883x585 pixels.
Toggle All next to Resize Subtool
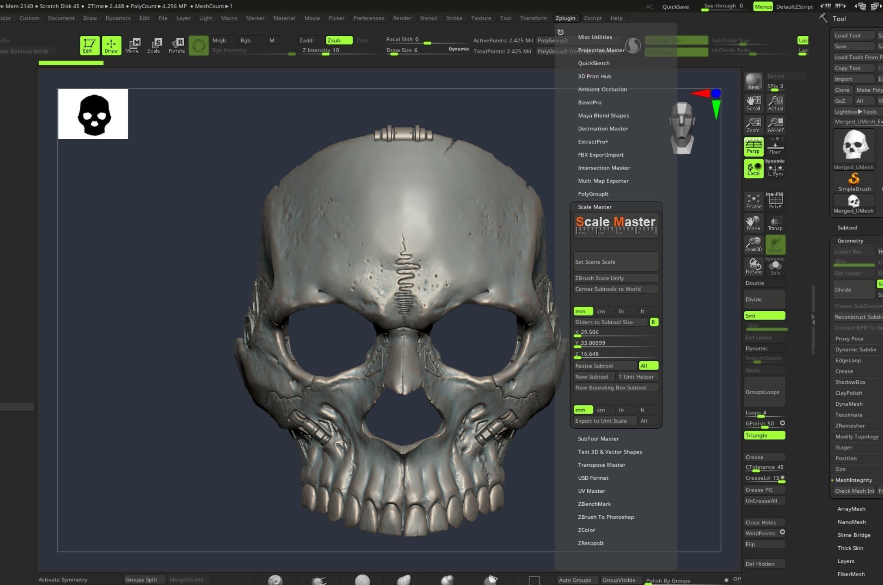[x=648, y=366]
